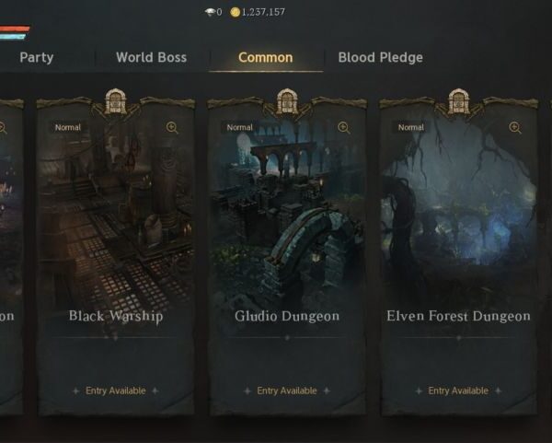Click the gate emblem above Black Warship

116,101
